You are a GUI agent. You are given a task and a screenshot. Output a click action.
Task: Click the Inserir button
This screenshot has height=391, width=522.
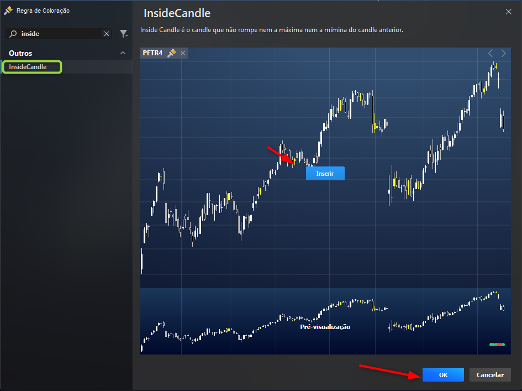pos(325,173)
